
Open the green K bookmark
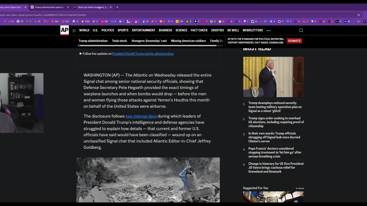[188, 21]
